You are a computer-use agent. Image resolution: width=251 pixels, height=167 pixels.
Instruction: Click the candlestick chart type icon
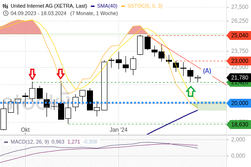point(5,6)
